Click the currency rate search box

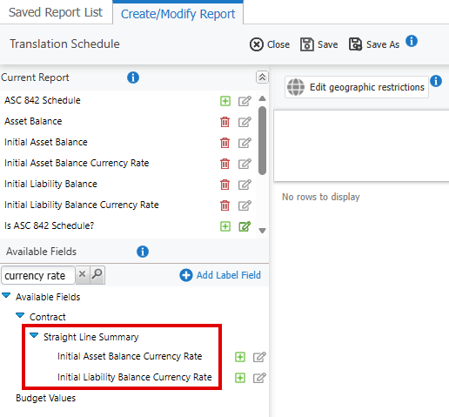tap(38, 275)
